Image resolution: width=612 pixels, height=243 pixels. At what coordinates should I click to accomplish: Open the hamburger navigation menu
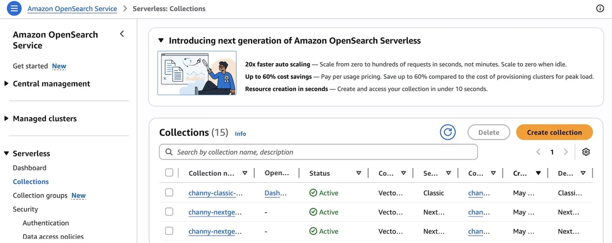coord(14,8)
